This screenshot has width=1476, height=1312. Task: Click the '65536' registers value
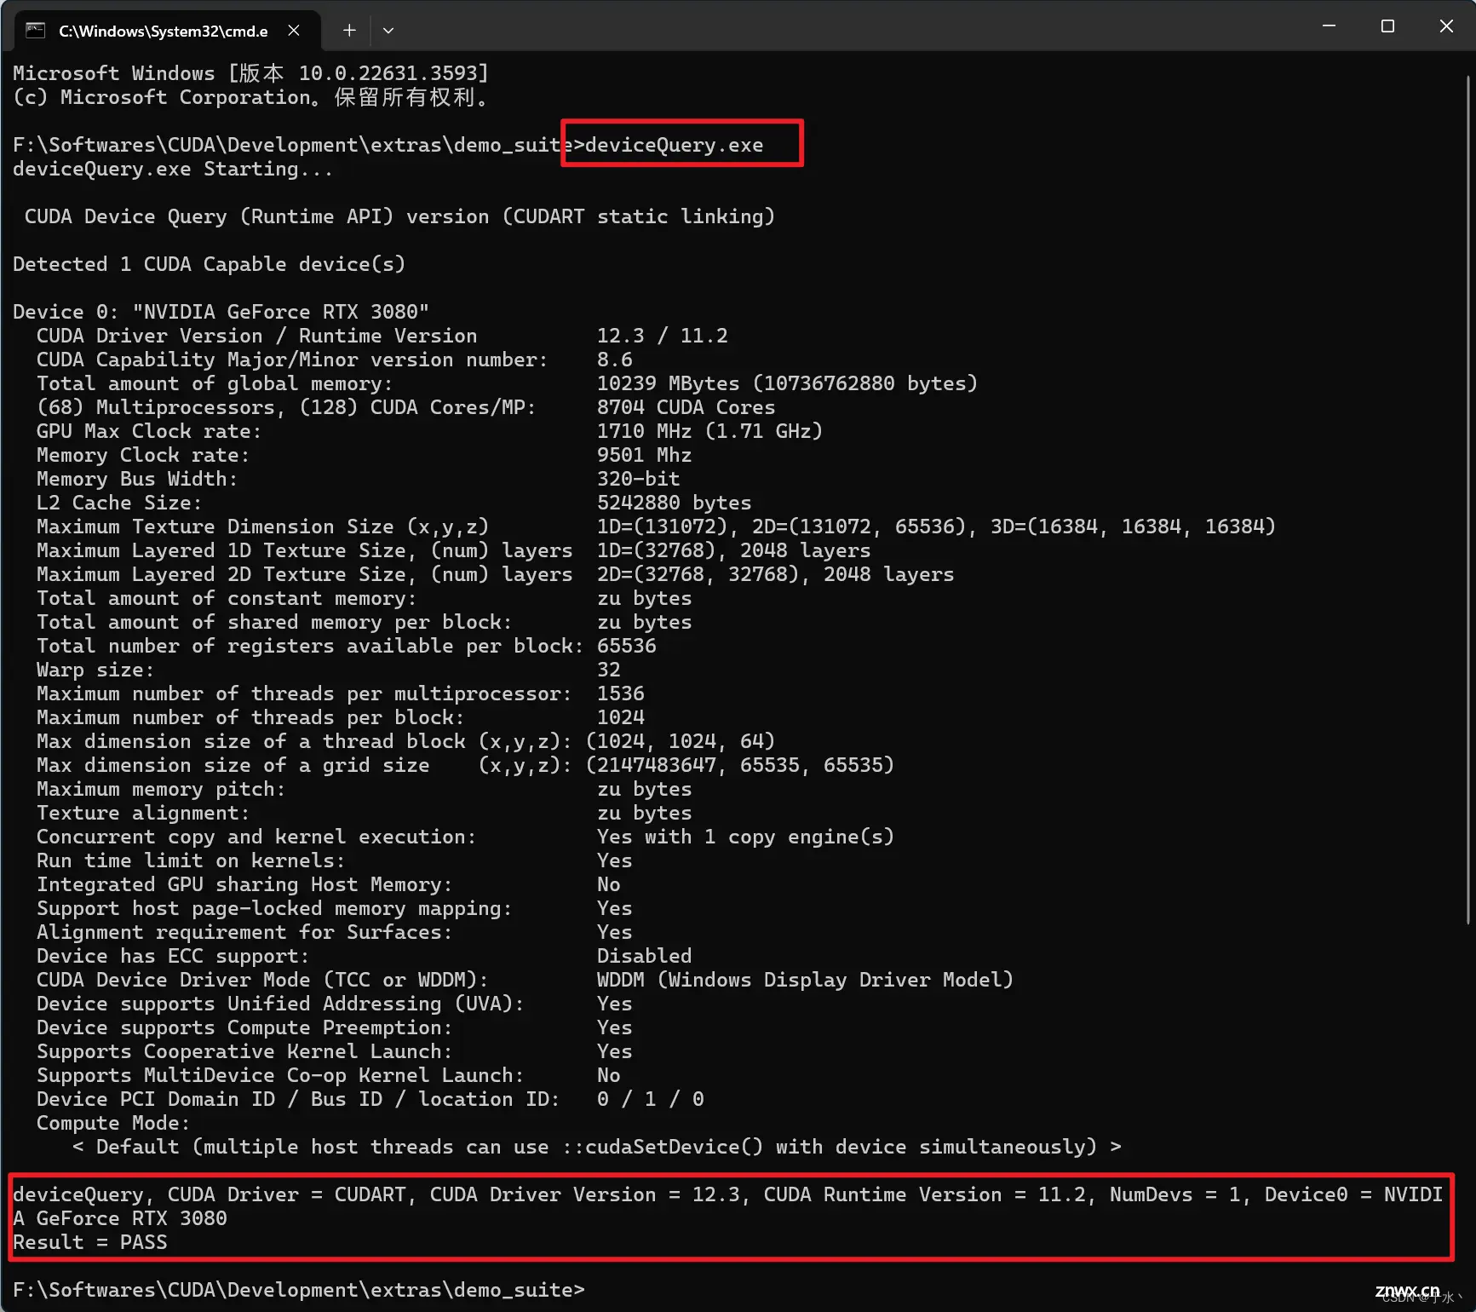(627, 646)
